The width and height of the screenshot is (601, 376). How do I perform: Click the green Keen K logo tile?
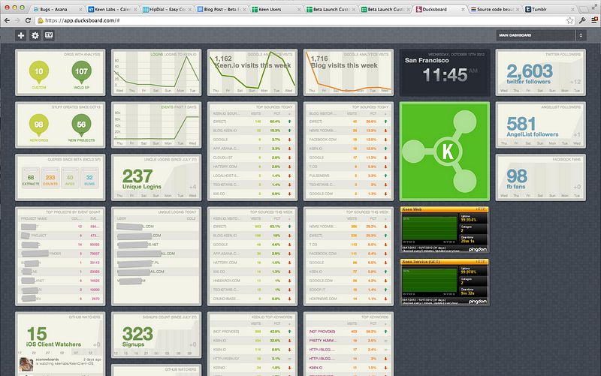(445, 152)
